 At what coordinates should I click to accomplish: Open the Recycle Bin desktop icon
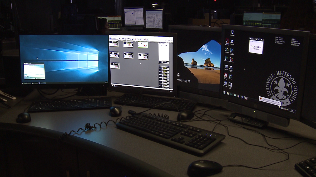pyautogui.click(x=232, y=33)
